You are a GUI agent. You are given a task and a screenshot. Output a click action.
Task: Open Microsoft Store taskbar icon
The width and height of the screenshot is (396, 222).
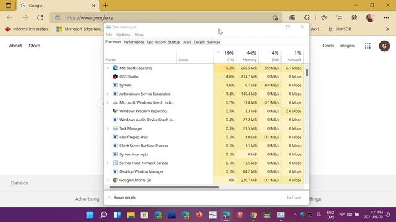(144, 215)
